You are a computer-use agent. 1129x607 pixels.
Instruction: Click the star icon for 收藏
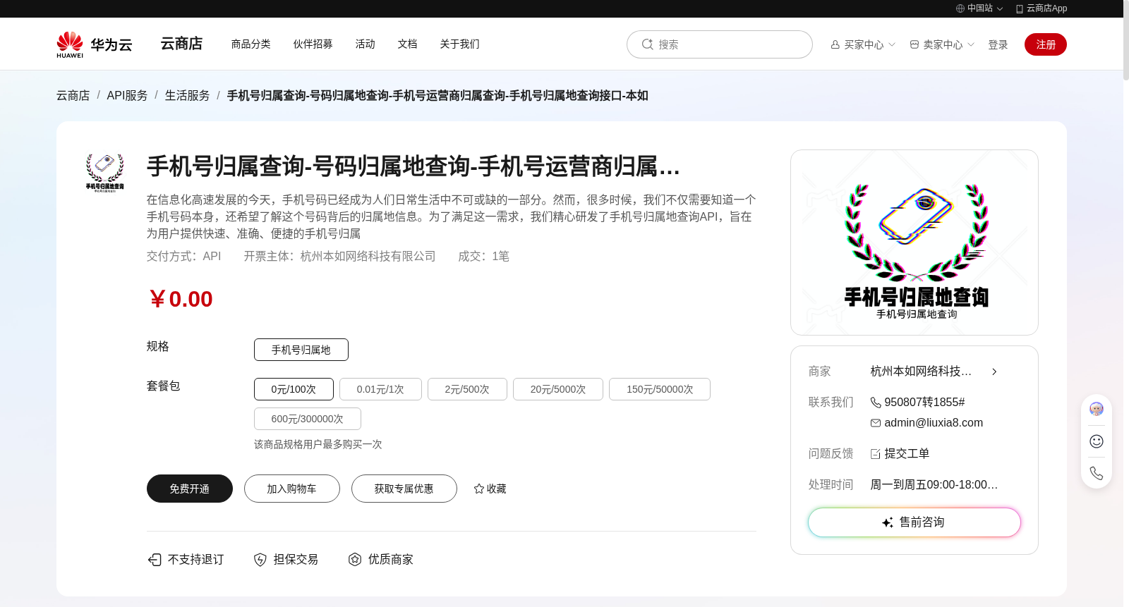point(479,489)
